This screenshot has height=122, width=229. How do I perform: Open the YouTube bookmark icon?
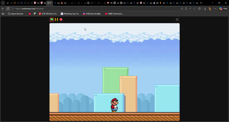pos(30,14)
